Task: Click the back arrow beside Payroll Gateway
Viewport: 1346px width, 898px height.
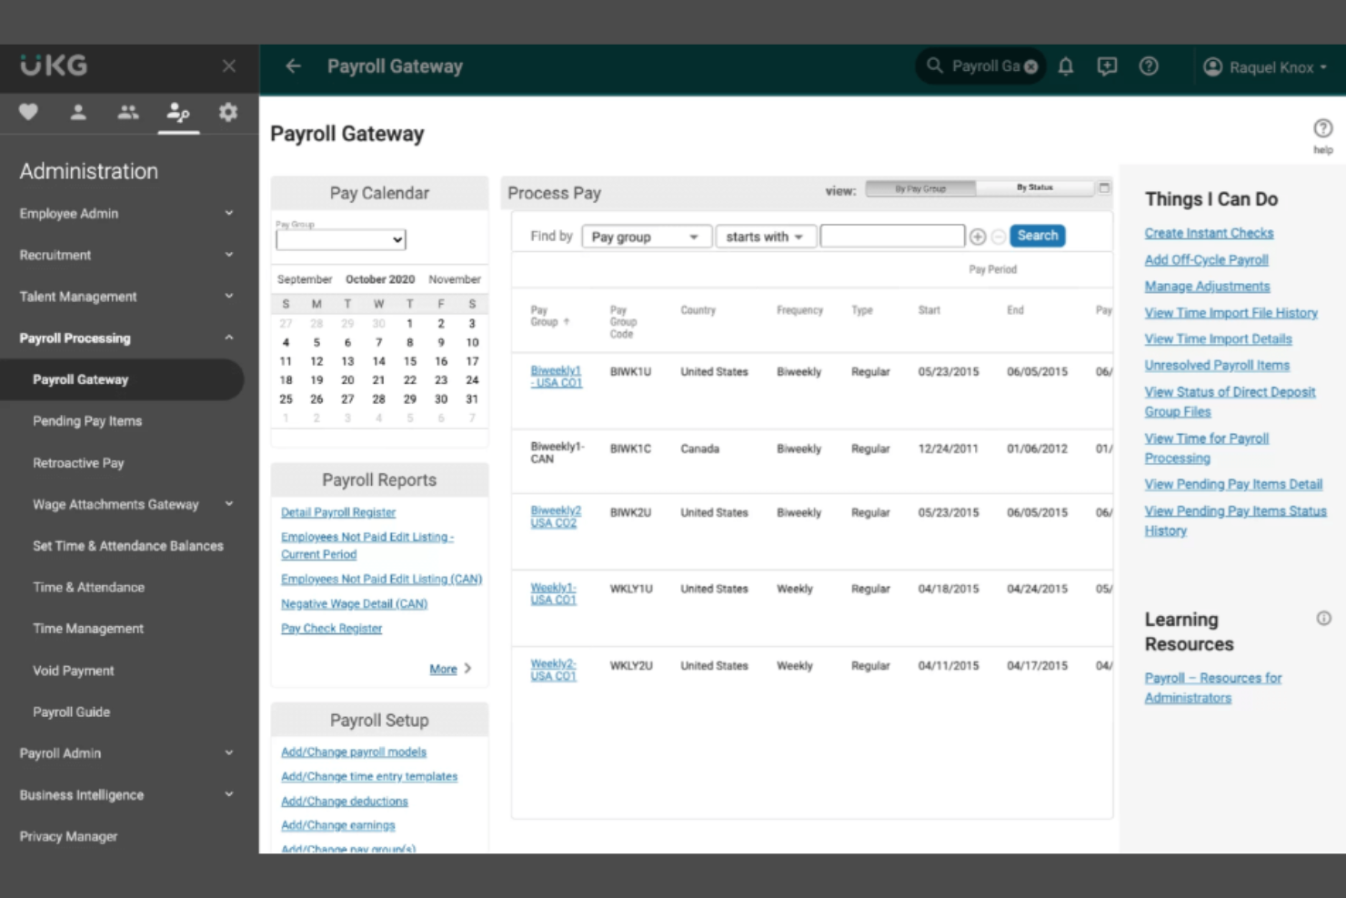Action: pyautogui.click(x=293, y=66)
